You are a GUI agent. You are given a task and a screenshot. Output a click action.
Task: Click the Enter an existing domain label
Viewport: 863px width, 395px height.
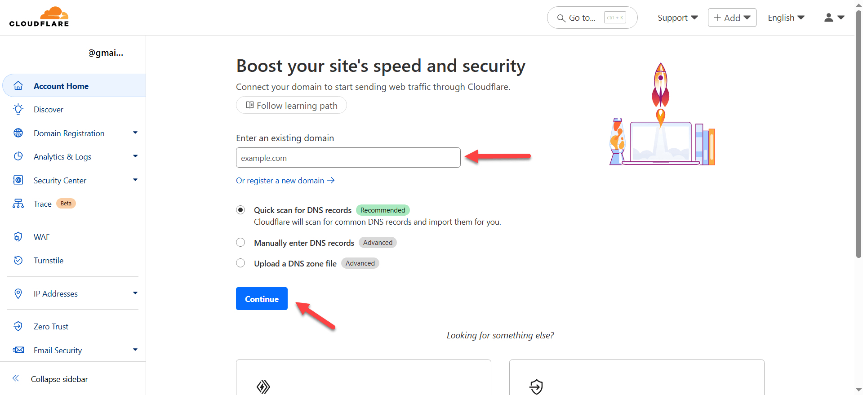click(x=285, y=138)
